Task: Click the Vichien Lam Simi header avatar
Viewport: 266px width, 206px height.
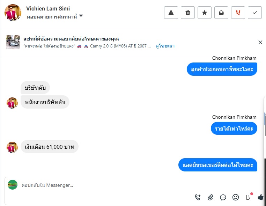Action: tap(13, 13)
